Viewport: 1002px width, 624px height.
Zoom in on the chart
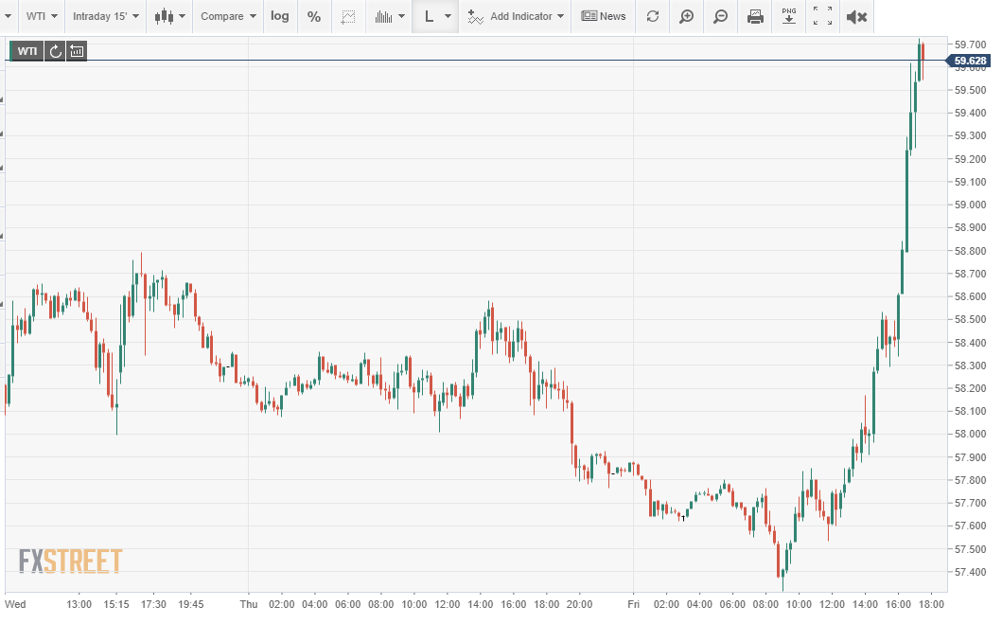point(686,17)
